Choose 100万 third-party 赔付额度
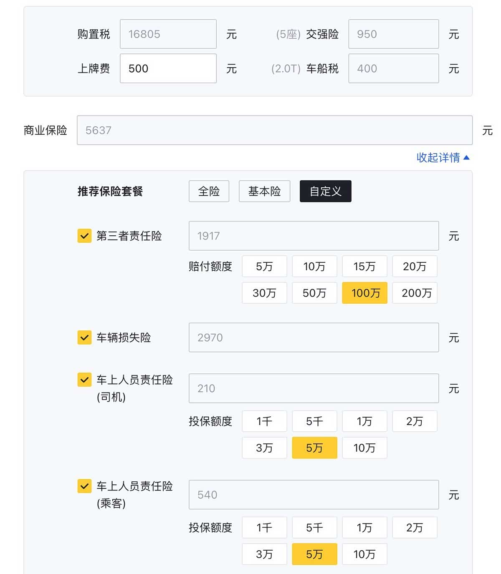This screenshot has height=574, width=501. click(364, 293)
